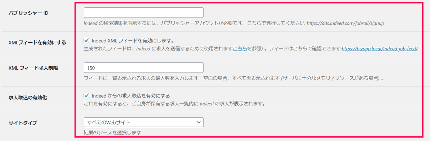The image size is (430, 141).
Task: Click the 結果のソースを選択します help text
Action: tap(112, 133)
